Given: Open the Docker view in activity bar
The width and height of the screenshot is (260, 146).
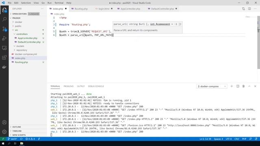Looking at the screenshot, I should pos(4,67).
